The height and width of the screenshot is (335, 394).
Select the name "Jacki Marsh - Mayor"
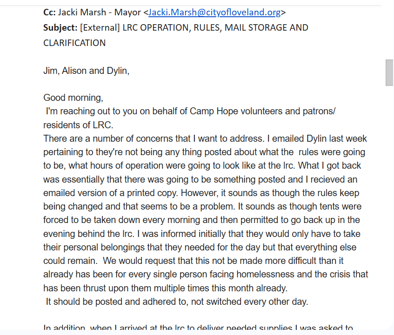tap(99, 13)
